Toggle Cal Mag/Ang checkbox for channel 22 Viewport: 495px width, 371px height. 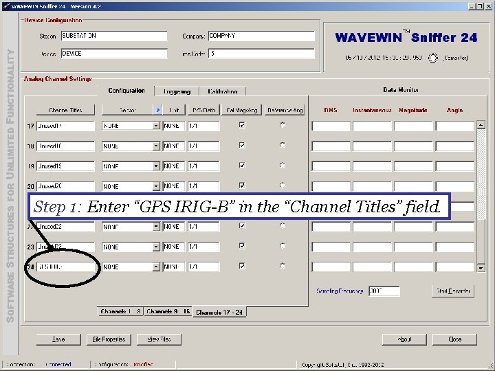click(x=242, y=226)
